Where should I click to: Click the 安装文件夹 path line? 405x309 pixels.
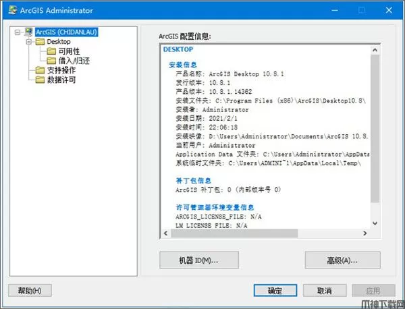pos(271,101)
